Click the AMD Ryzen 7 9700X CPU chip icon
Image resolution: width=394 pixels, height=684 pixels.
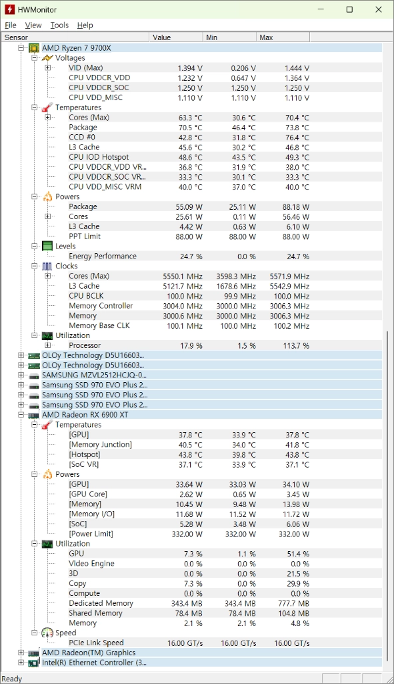(x=34, y=48)
